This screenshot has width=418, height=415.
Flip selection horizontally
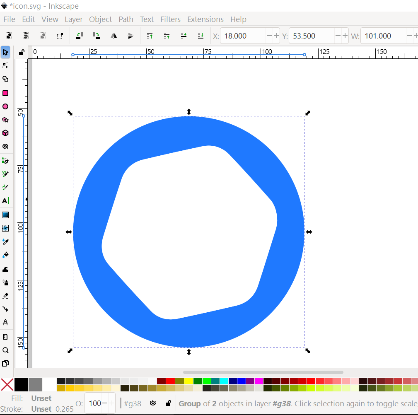114,36
